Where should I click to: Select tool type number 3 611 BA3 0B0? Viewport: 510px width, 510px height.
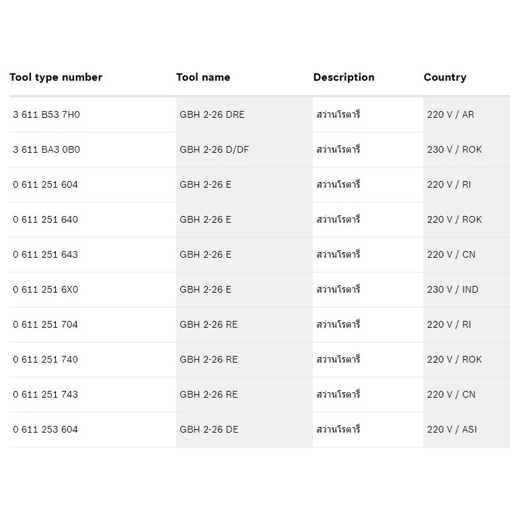point(46,149)
